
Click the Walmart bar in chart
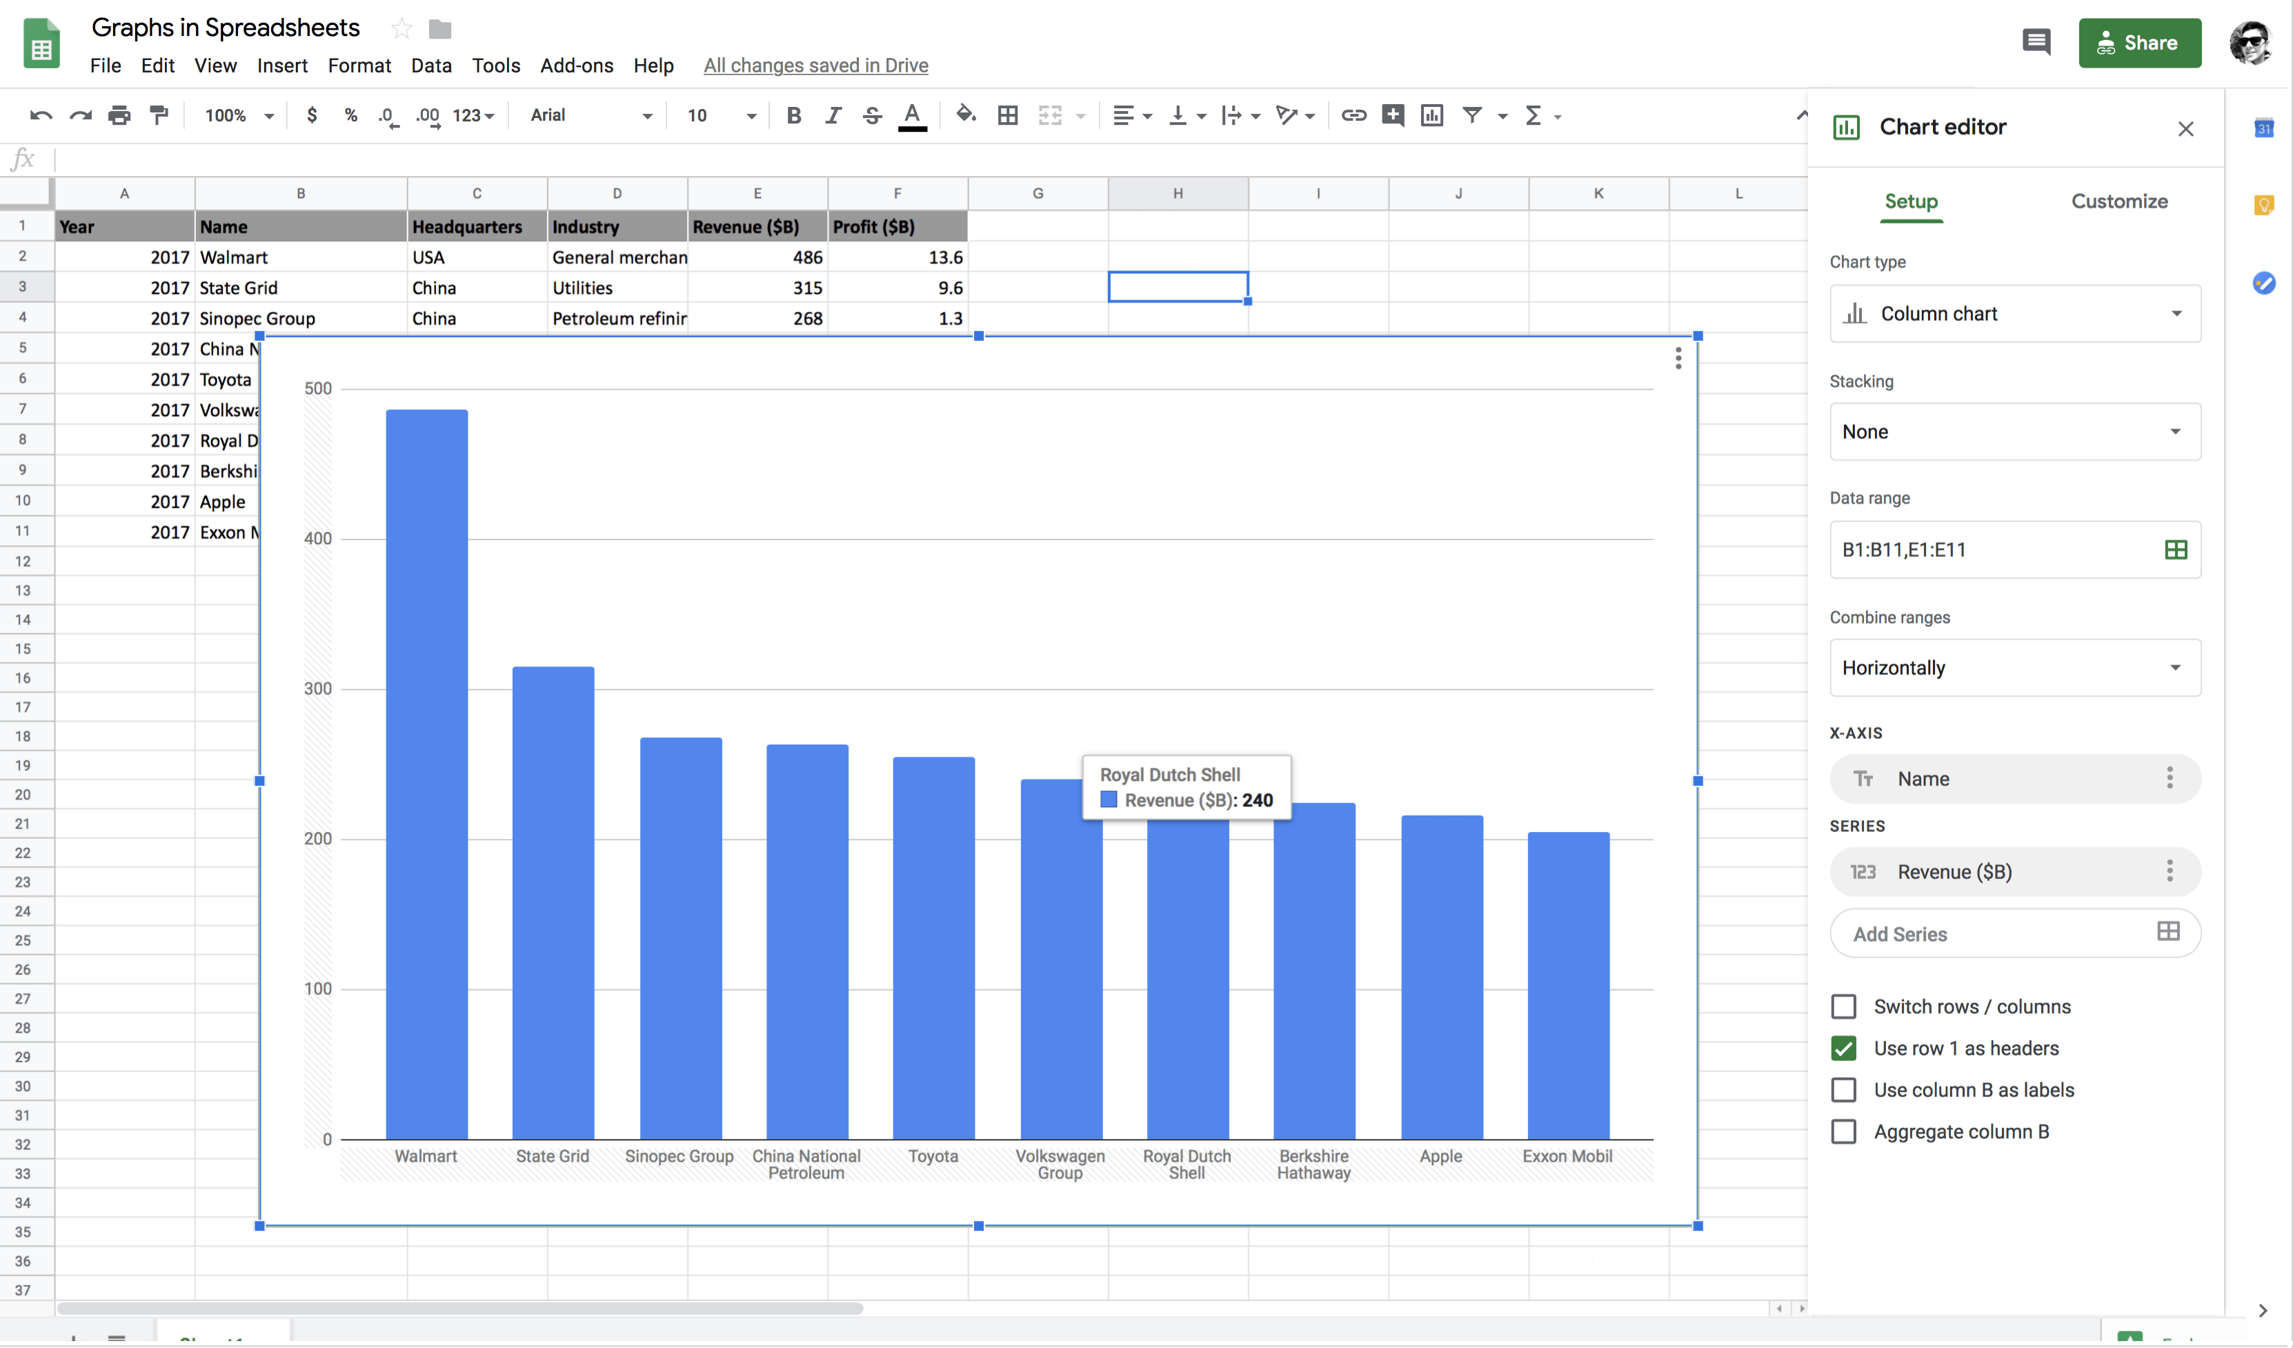pos(427,775)
